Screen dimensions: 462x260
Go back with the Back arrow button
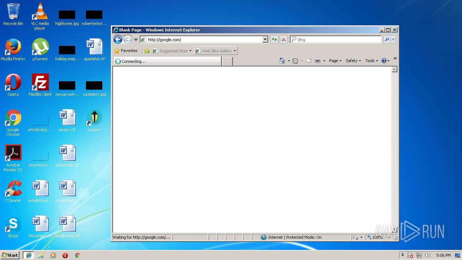click(x=118, y=40)
